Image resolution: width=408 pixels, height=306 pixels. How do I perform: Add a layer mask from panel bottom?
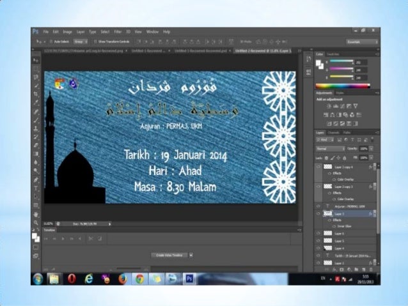341,270
